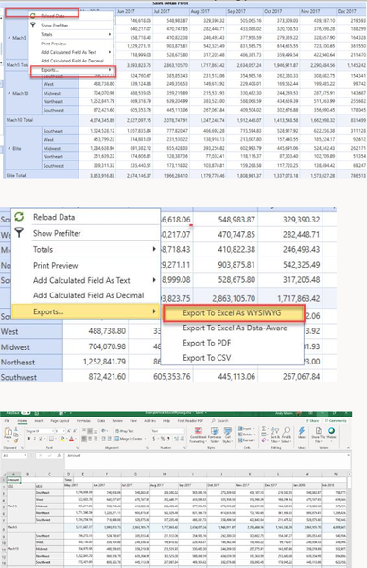Switch to the Review tab

click(x=117, y=421)
